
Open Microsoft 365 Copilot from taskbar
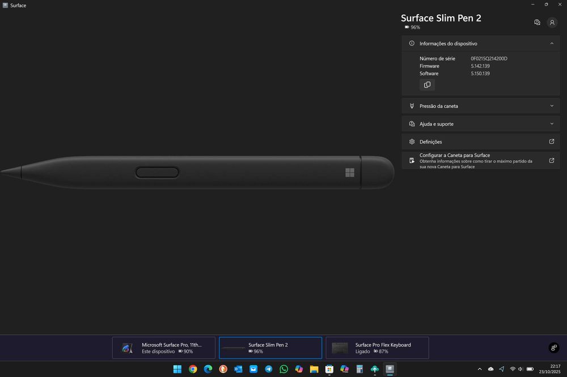(x=344, y=369)
